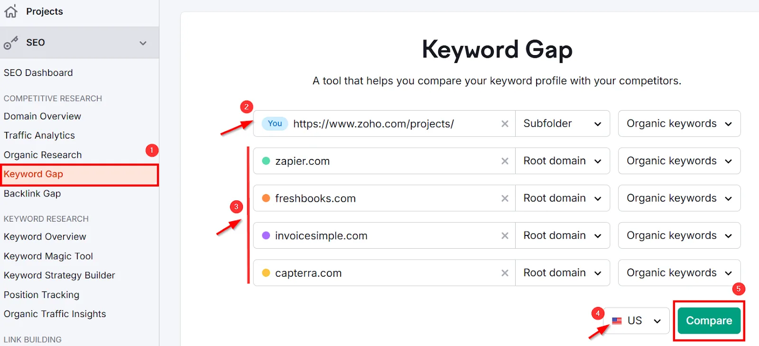Open Keyword Strategy Builder
759x346 pixels.
pos(59,275)
